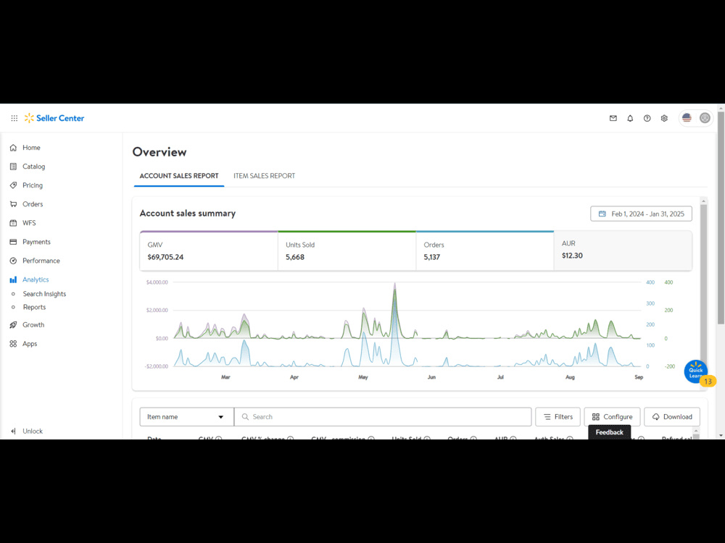Open the apps grid launcher icon
This screenshot has height=543, width=725.
pos(14,118)
